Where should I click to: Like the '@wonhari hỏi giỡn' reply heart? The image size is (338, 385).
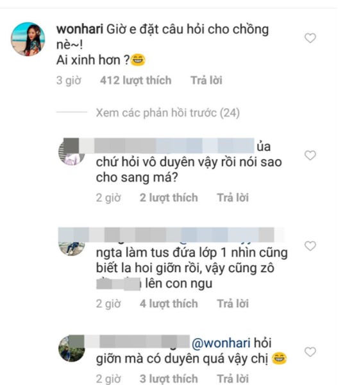[310, 352]
